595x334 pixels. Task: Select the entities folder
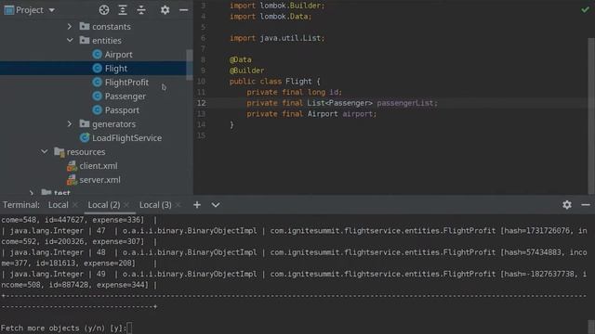click(107, 41)
